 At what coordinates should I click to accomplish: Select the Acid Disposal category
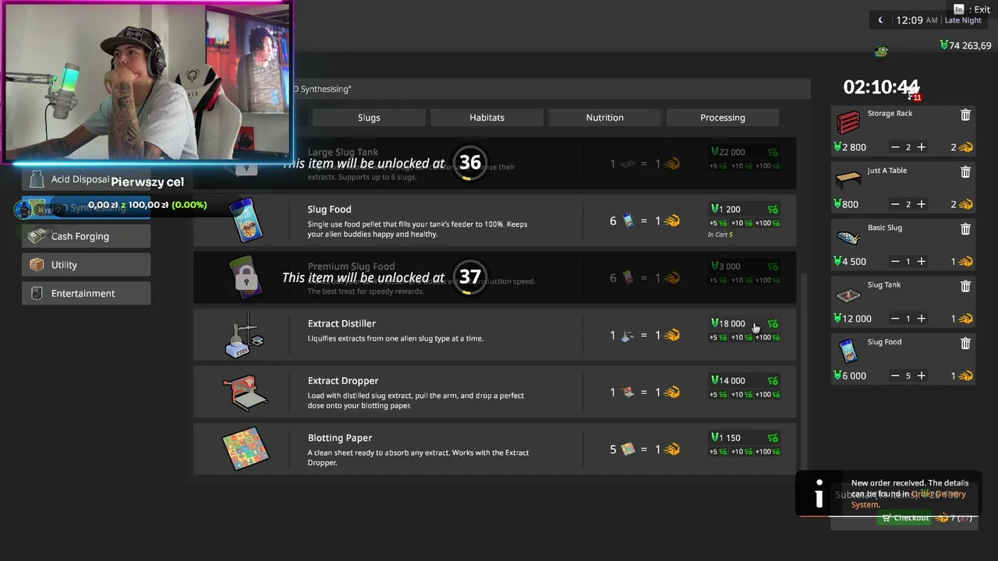[x=86, y=179]
